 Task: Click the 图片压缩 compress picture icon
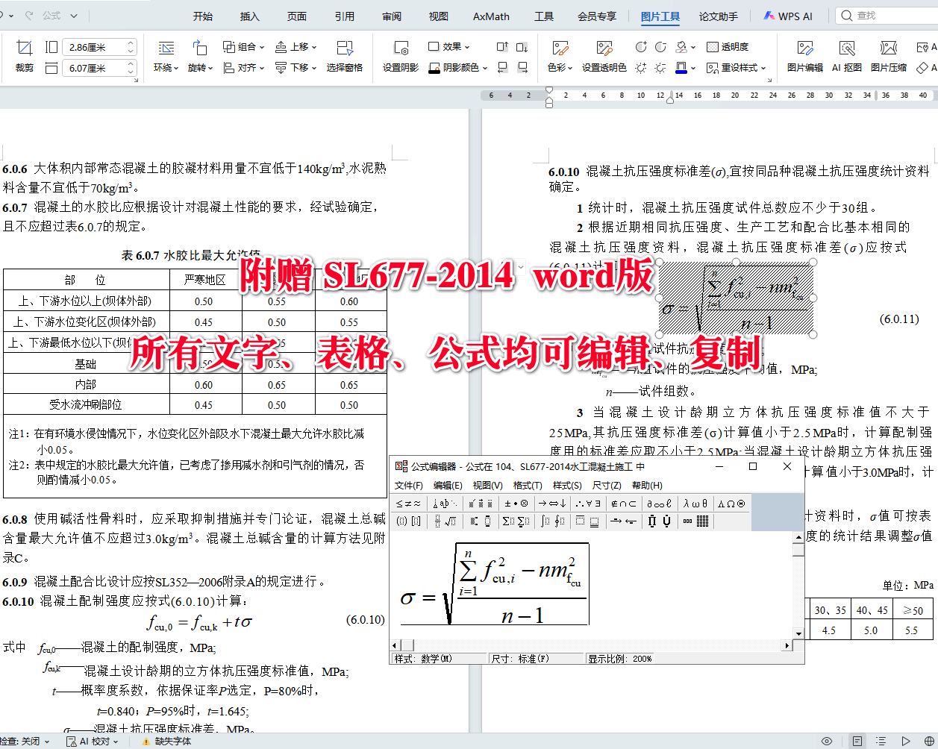click(888, 56)
